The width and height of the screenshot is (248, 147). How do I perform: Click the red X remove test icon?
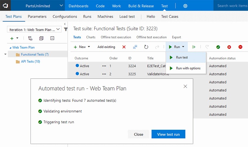(x=124, y=47)
